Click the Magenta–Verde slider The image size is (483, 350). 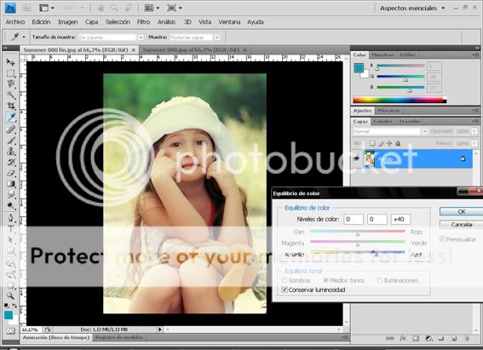pyautogui.click(x=357, y=243)
